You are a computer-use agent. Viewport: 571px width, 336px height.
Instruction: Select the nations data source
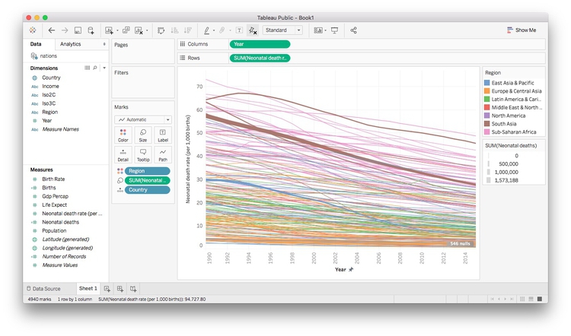click(x=49, y=56)
